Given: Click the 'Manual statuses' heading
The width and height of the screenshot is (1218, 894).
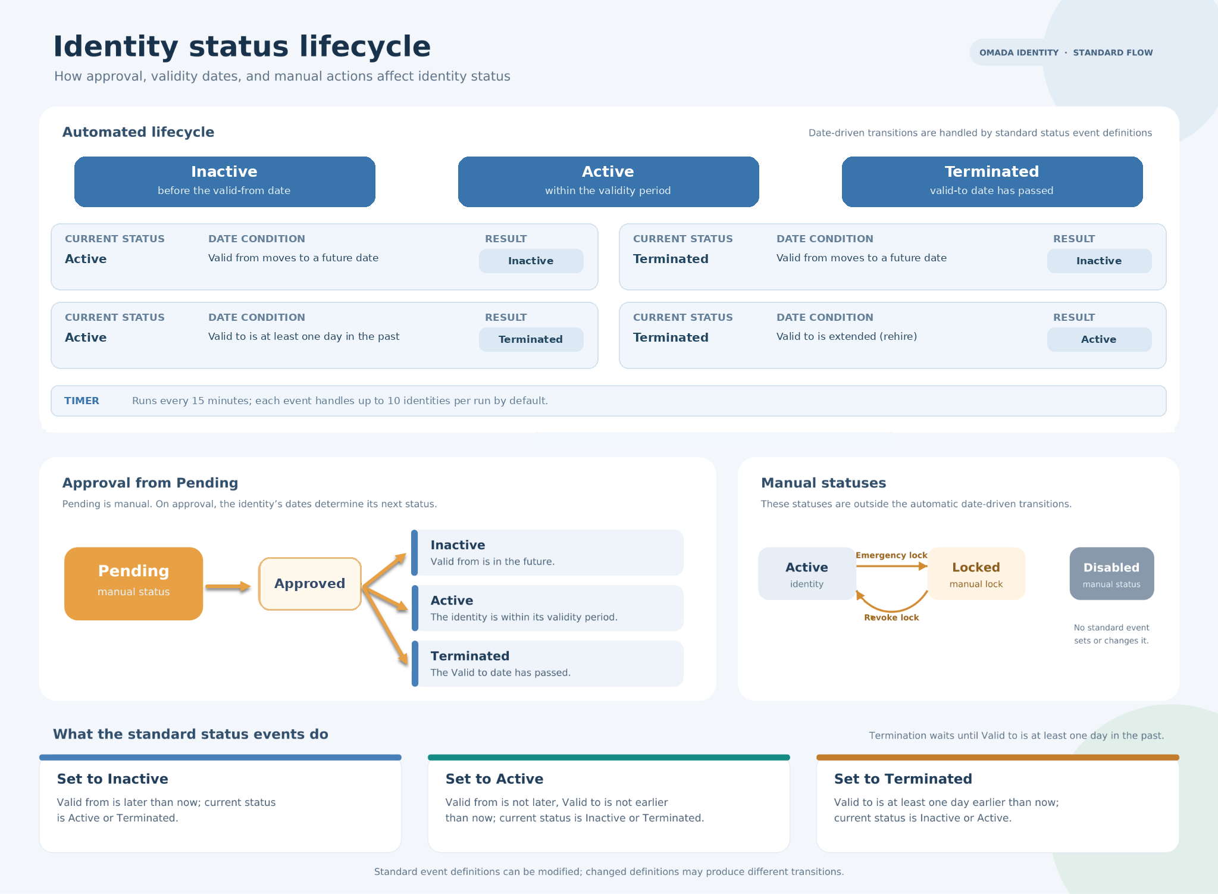Looking at the screenshot, I should [824, 483].
